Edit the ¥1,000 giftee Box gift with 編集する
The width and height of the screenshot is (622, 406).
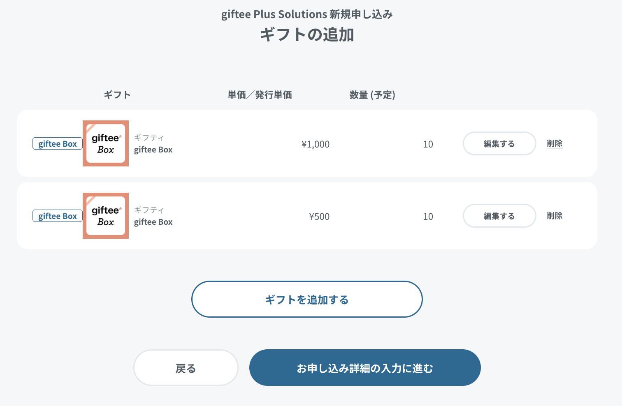click(499, 143)
